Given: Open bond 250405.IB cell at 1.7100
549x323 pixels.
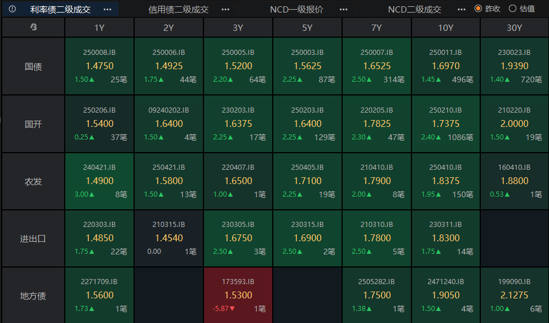Looking at the screenshot, I should point(307,181).
